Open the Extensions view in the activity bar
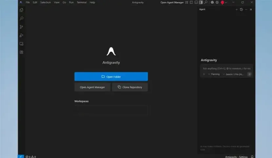The image size is (272, 158). tap(21, 52)
